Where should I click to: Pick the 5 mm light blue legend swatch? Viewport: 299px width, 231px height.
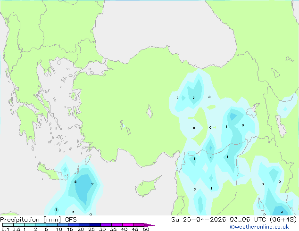[x=51, y=225]
